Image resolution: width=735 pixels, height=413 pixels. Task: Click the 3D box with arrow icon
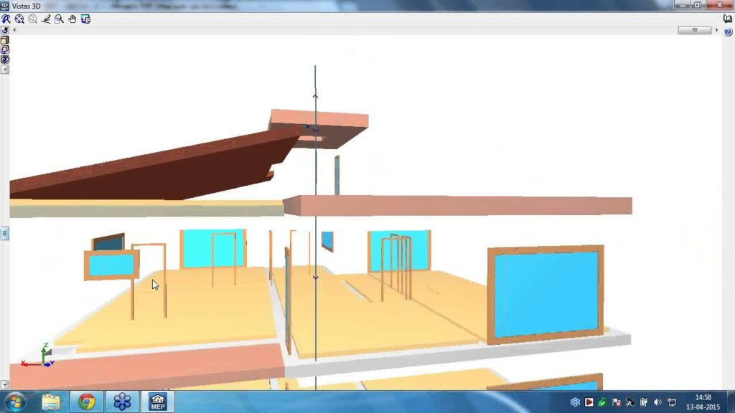(x=5, y=50)
